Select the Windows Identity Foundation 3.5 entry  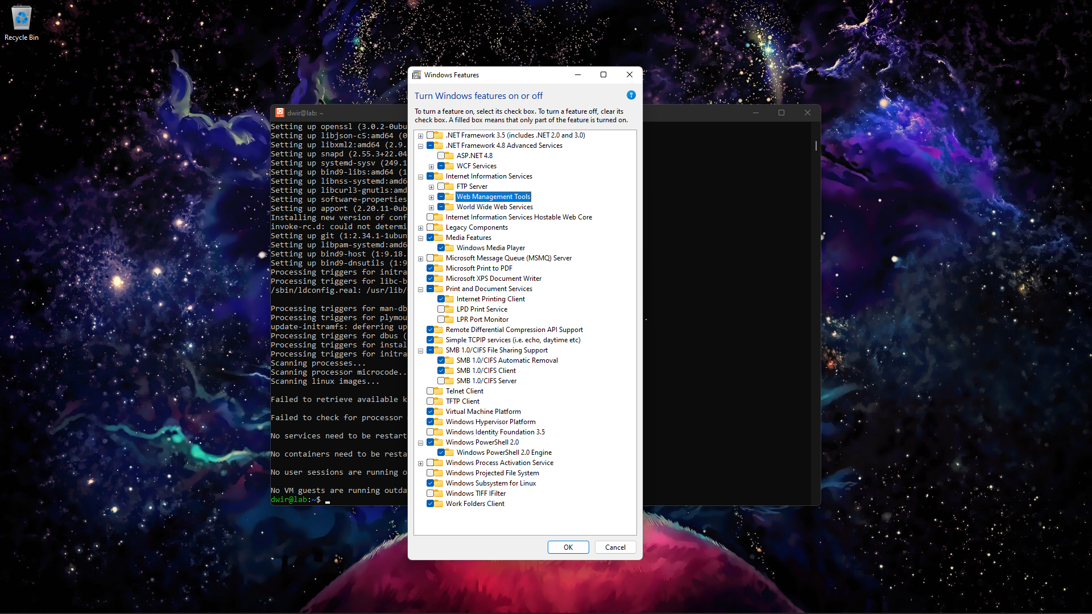pos(495,432)
